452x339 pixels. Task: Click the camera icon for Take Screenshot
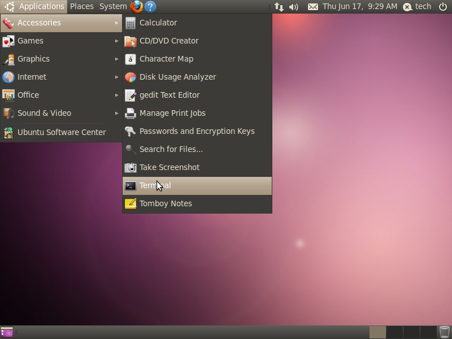131,167
